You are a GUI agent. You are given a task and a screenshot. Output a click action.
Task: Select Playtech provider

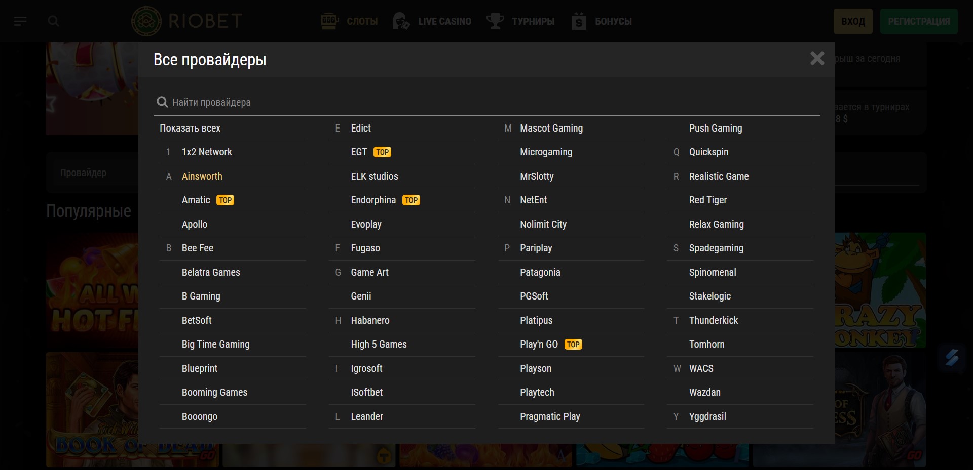[x=537, y=392]
